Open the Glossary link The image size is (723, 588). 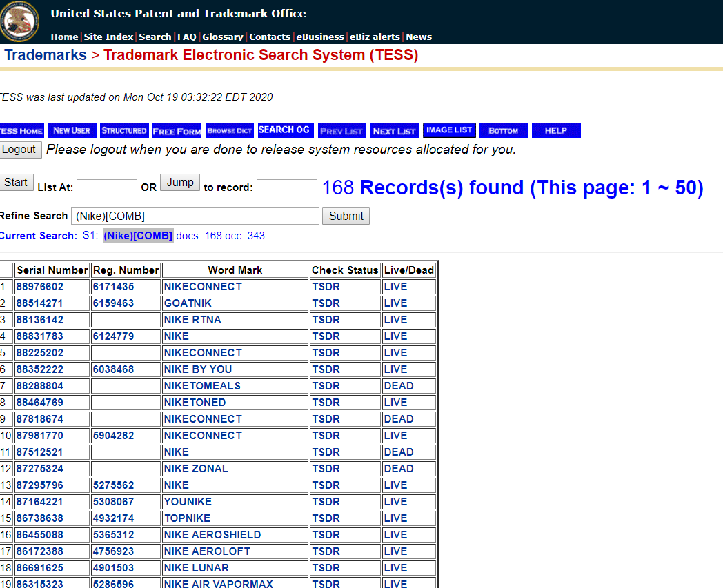(223, 37)
